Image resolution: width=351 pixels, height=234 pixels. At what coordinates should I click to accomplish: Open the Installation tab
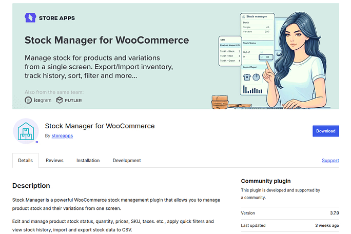(x=88, y=160)
